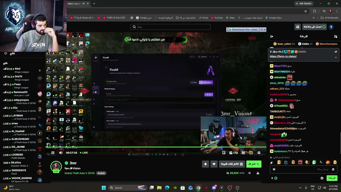Pause the live stream video
The image size is (341, 192).
(53, 153)
